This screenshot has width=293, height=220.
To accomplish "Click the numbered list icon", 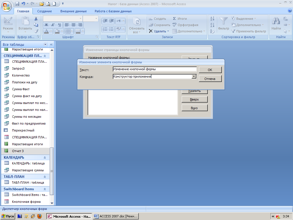I will click(x=105, y=29).
